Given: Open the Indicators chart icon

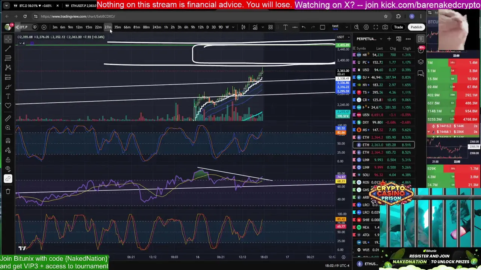Looking at the screenshot, I should click(x=255, y=27).
